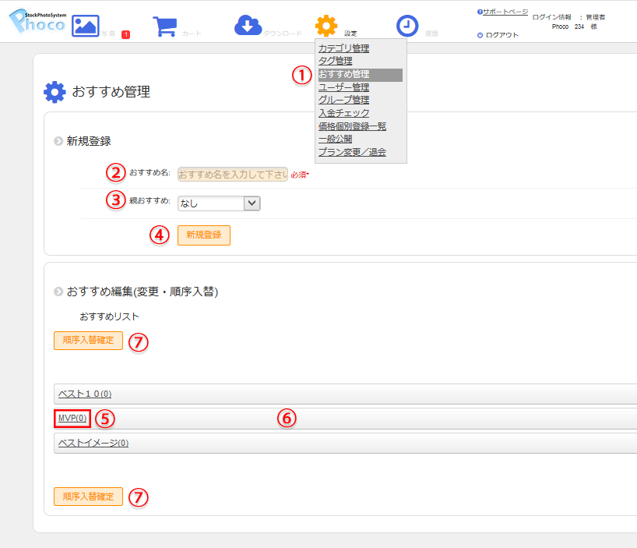Open the ベストイメージ(0) link
Image resolution: width=637 pixels, height=548 pixels.
93,443
